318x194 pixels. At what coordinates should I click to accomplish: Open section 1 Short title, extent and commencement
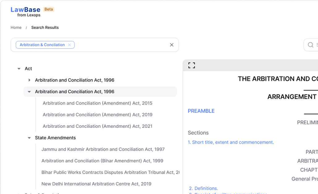pyautogui.click(x=231, y=142)
